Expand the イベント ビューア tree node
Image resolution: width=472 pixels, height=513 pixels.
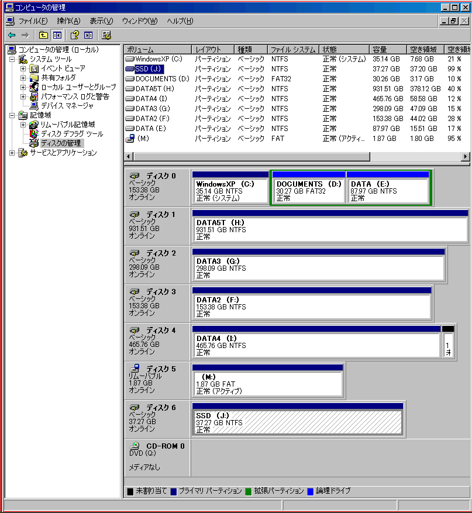(23, 68)
